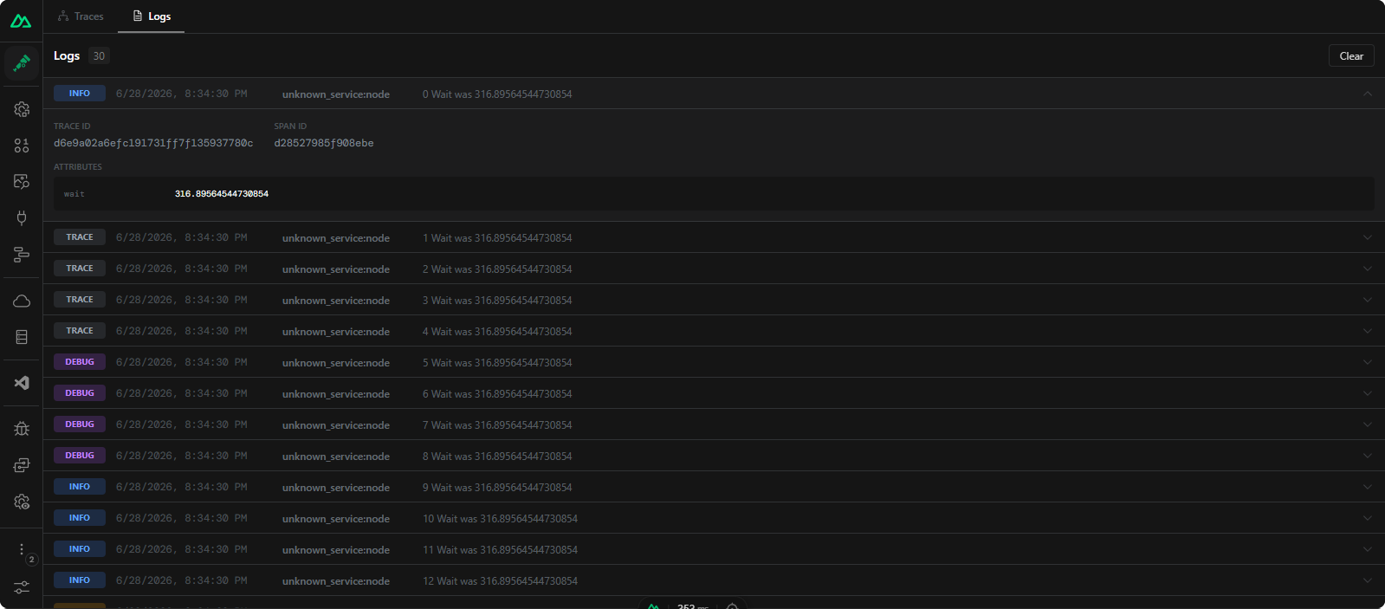This screenshot has height=609, width=1385.
Task: Click the DEBUG badge on log 8
Action: click(x=80, y=456)
